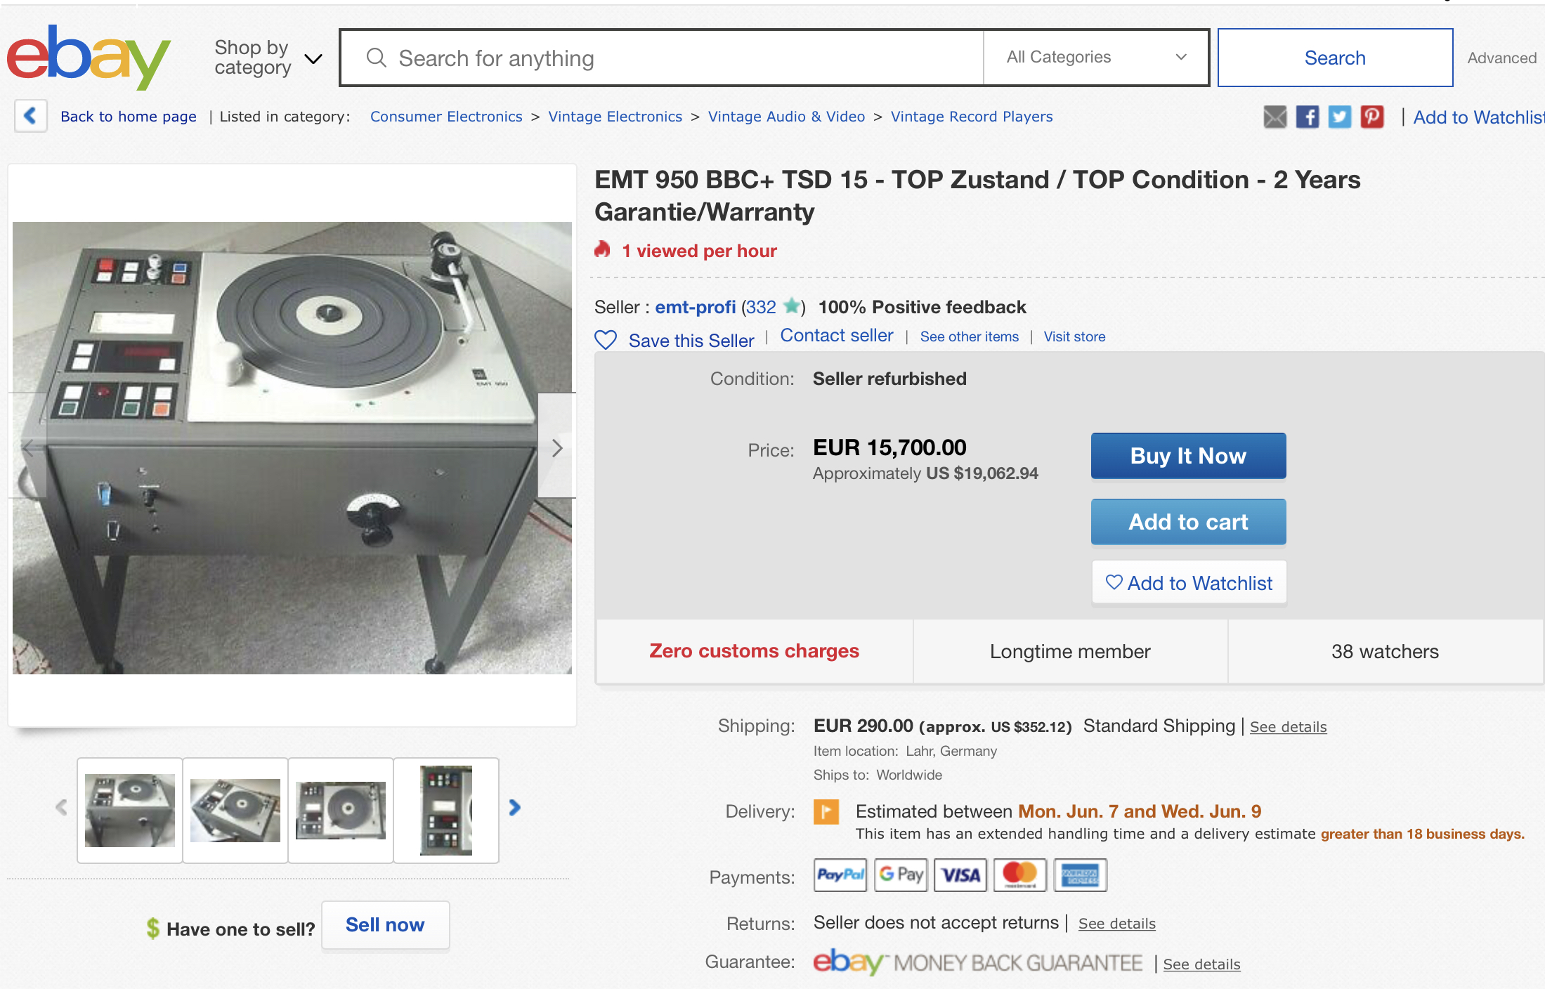This screenshot has height=989, width=1545.
Task: Pin listing on Pinterest
Action: point(1371,117)
